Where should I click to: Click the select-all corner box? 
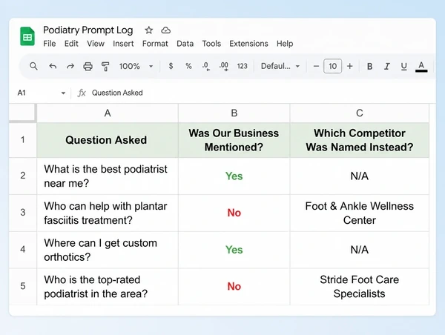[23, 113]
